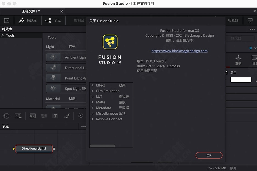Screen dimensions: 257x171
Task: Open the Modifiers (修改器) tab
Action: 236,38
